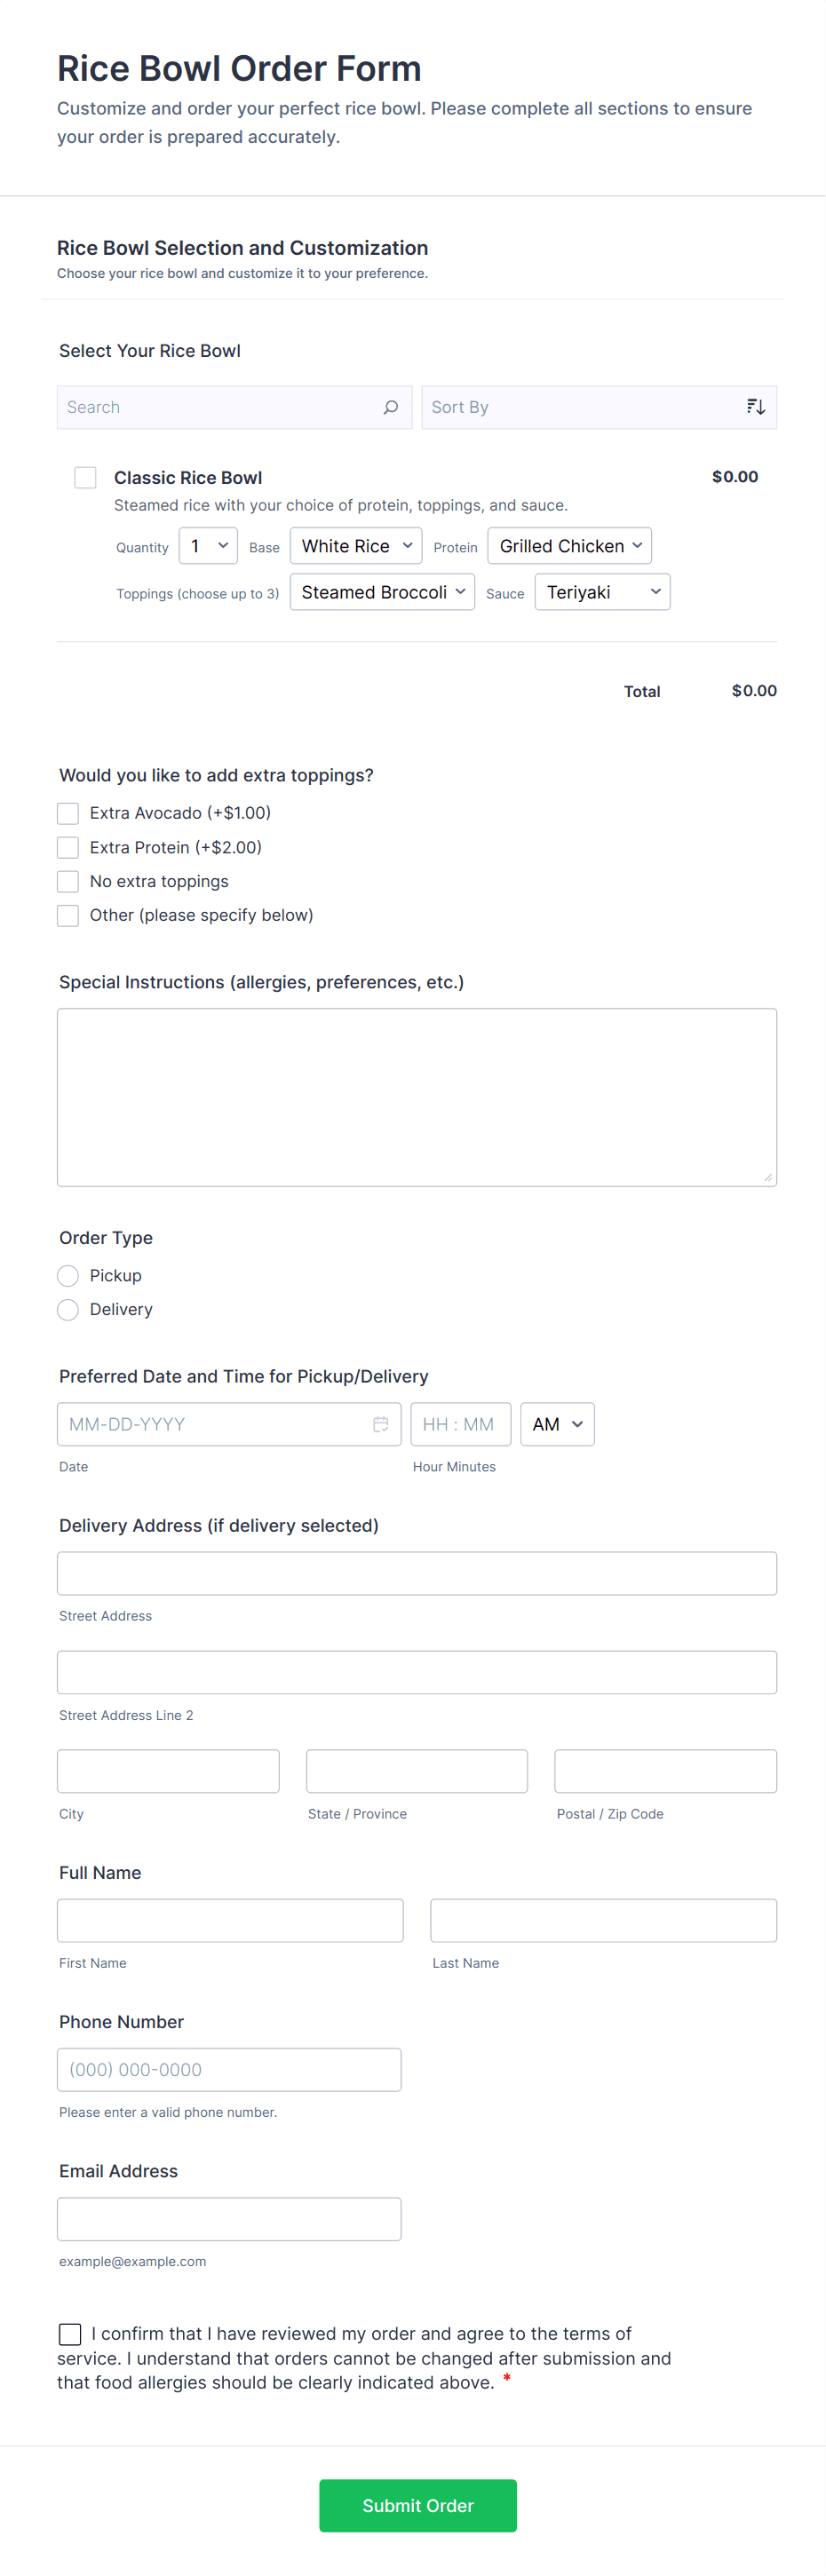Click the Sort By sort-order icon
Image resolution: width=826 pixels, height=2576 pixels.
[755, 407]
